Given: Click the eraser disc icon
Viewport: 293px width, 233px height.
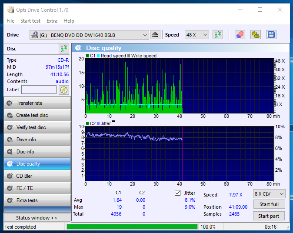Looking at the screenshot, I should [x=240, y=35].
